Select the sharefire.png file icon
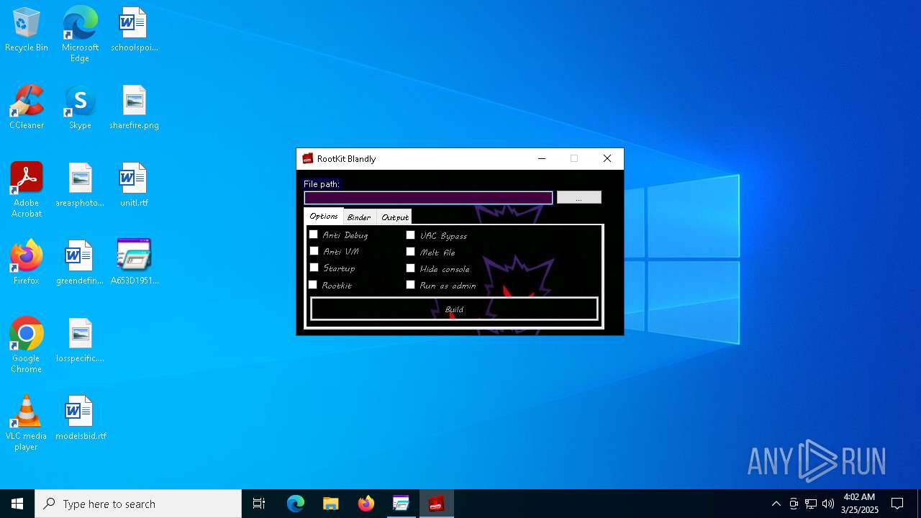Viewport: 921px width, 518px height. (x=134, y=107)
